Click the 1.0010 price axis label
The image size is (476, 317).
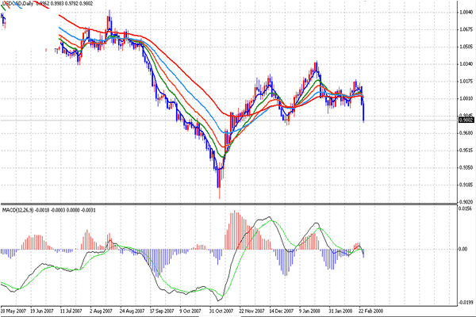click(x=465, y=98)
